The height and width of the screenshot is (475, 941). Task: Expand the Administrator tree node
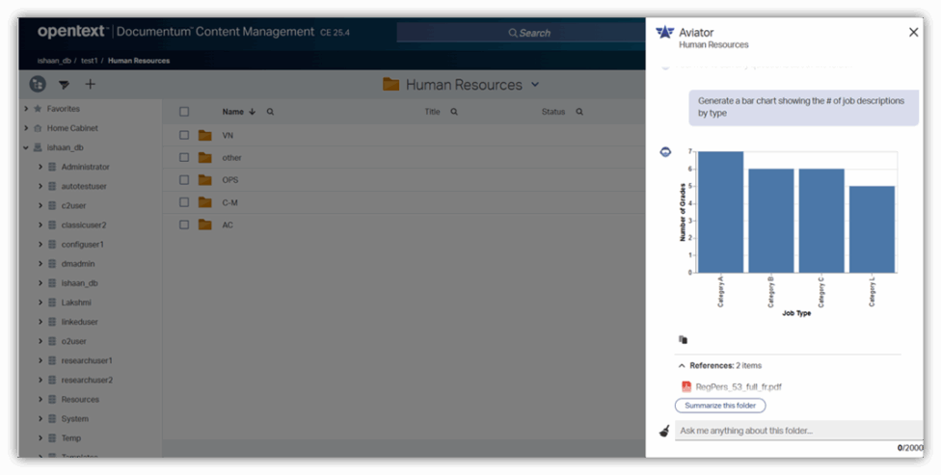(40, 167)
